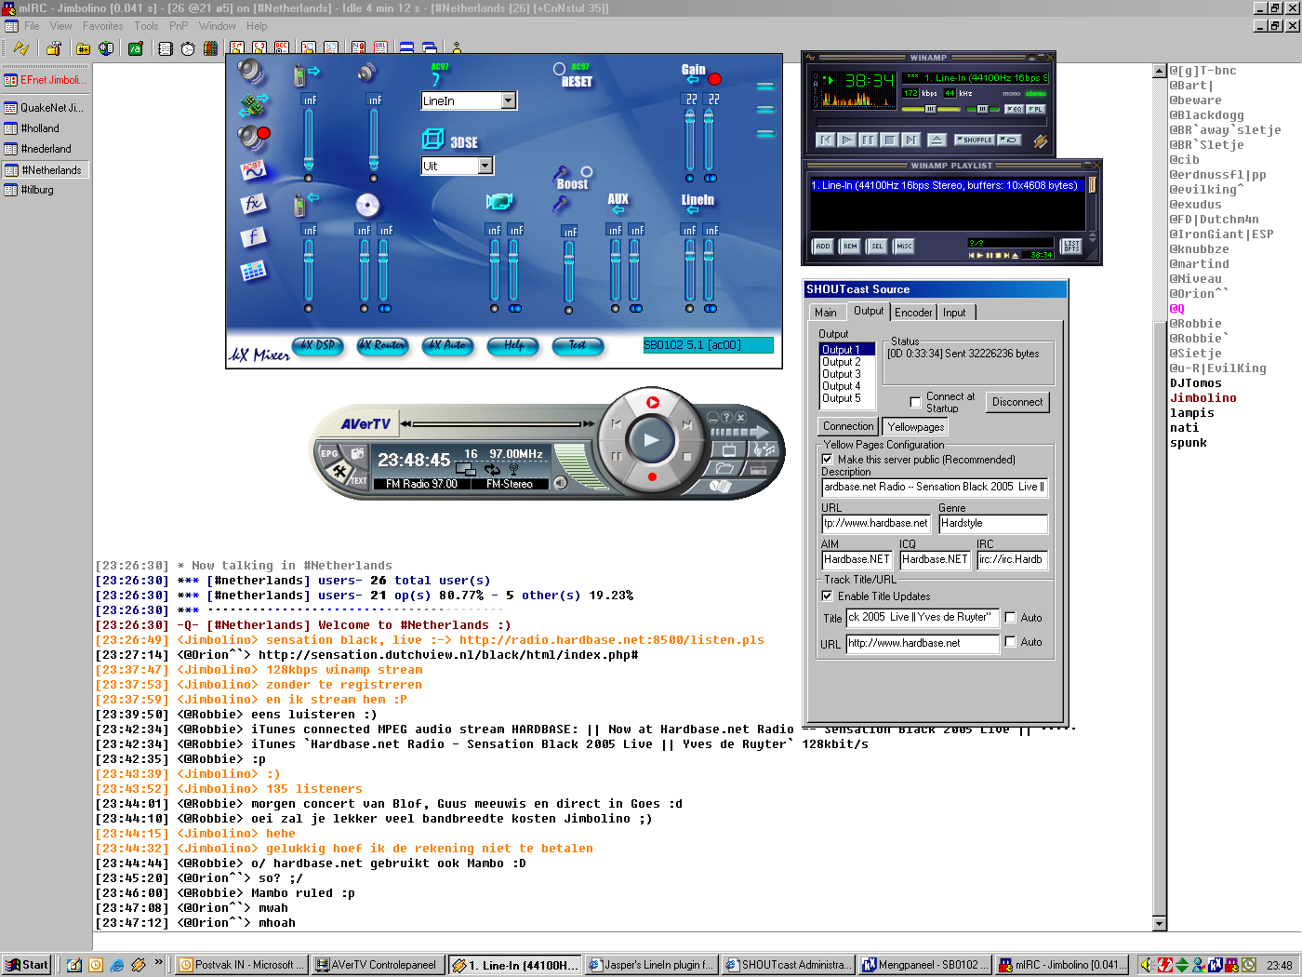Toggle the Winamp EQ button
The width and height of the screenshot is (1302, 977).
1014,109
